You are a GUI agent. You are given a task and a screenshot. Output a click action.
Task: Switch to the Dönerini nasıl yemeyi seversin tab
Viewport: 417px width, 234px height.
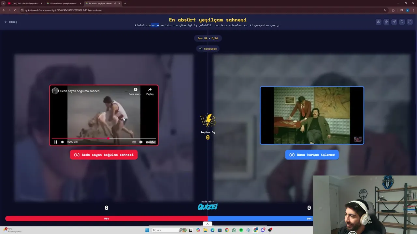pos(63,3)
